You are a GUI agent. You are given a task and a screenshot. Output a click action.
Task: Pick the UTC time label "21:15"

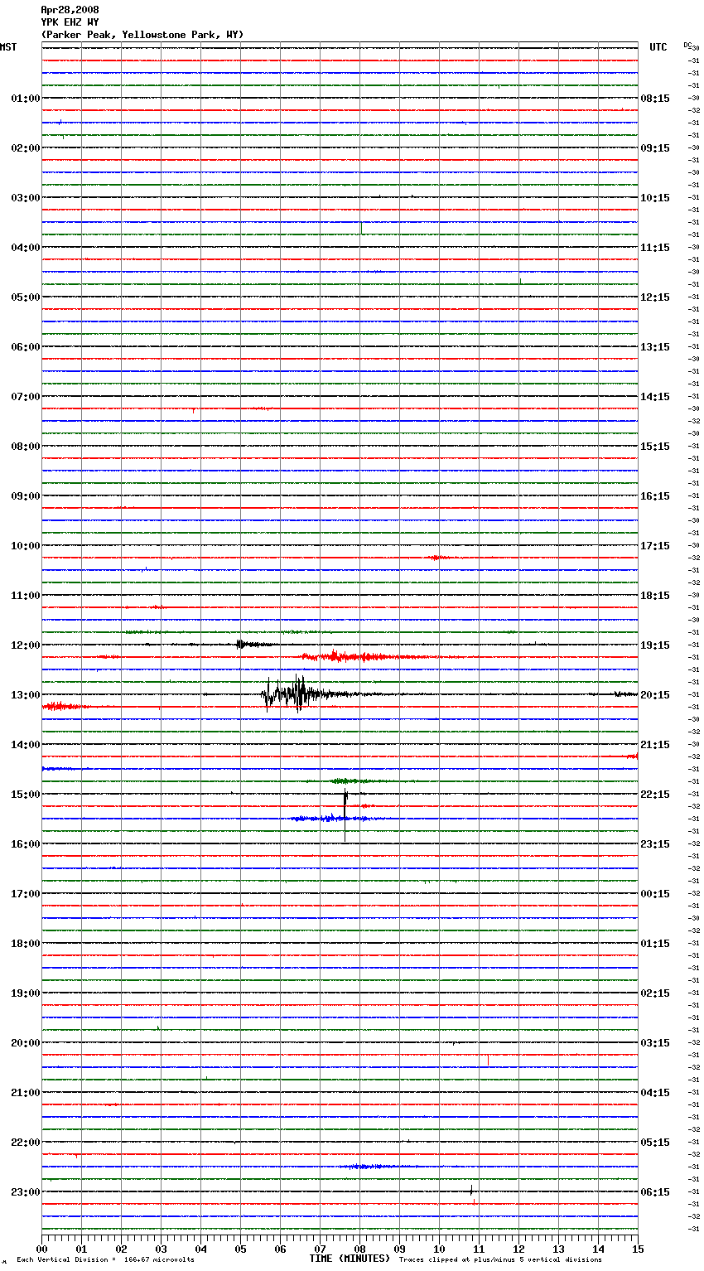pyautogui.click(x=655, y=745)
